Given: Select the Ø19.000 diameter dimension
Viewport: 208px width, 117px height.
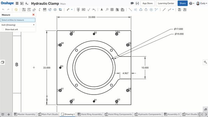Looking at the screenshot, I should (x=179, y=34).
